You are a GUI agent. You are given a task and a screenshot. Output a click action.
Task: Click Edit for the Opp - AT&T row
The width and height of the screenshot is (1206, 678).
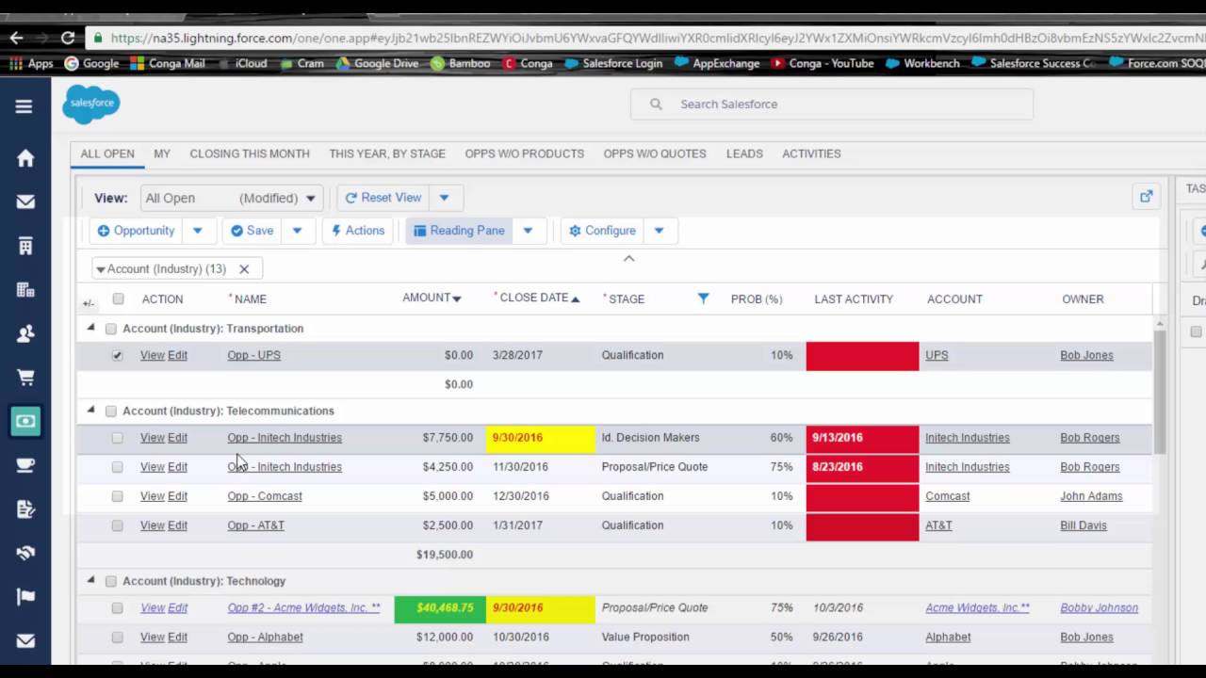pos(177,525)
